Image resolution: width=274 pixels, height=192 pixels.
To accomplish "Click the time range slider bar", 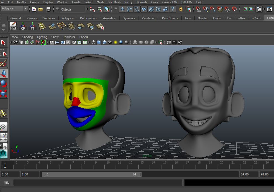I will click(91, 174).
